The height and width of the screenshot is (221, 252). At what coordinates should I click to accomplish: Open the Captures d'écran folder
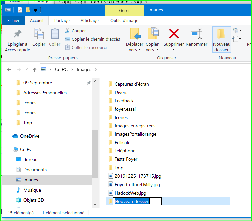[x=131, y=84]
